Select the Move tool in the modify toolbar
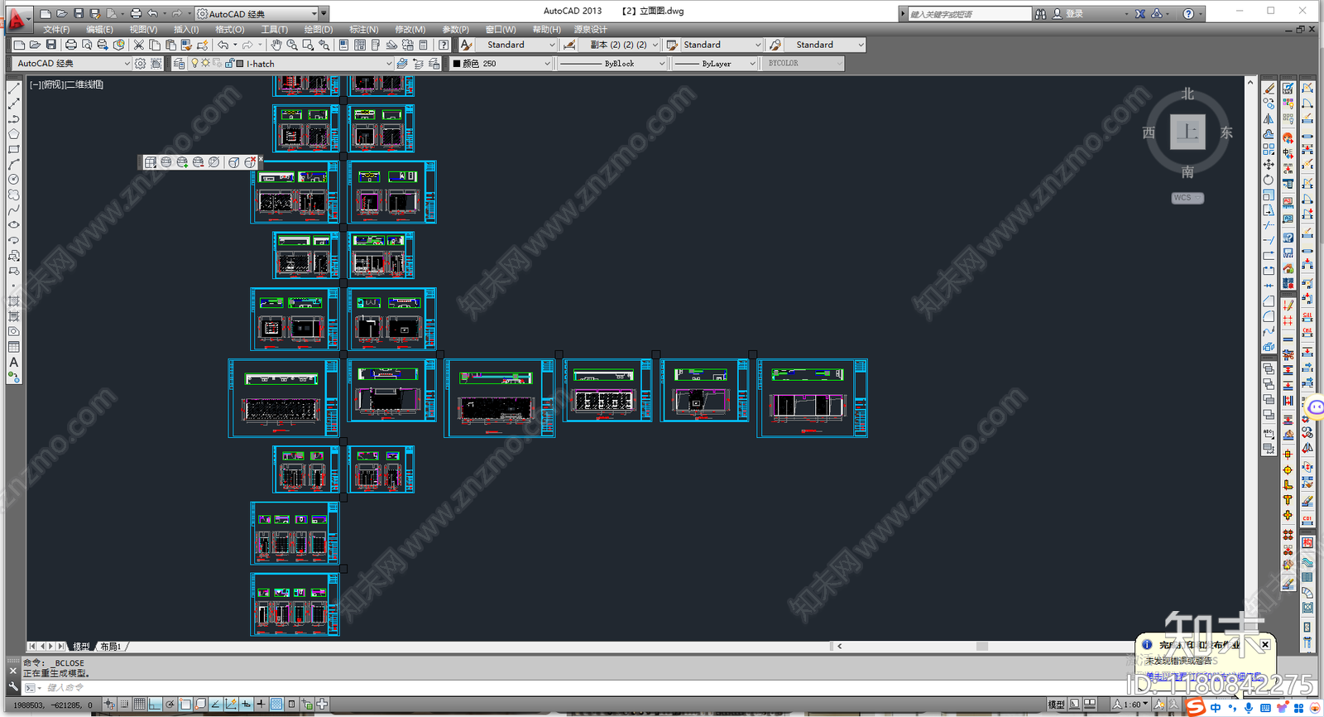This screenshot has height=717, width=1324. click(x=1269, y=164)
